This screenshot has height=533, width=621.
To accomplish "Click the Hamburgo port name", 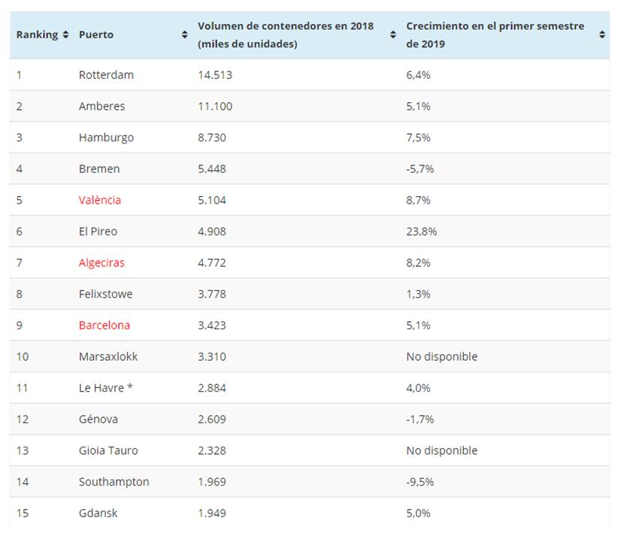I will [106, 138].
